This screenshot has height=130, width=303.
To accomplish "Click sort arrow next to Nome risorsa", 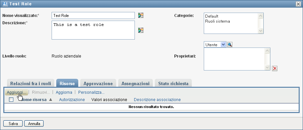I will pos(51,100).
